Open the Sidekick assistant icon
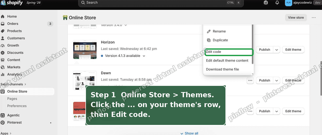Image resolution: width=322 pixels, height=135 pixels. pos(266,3)
